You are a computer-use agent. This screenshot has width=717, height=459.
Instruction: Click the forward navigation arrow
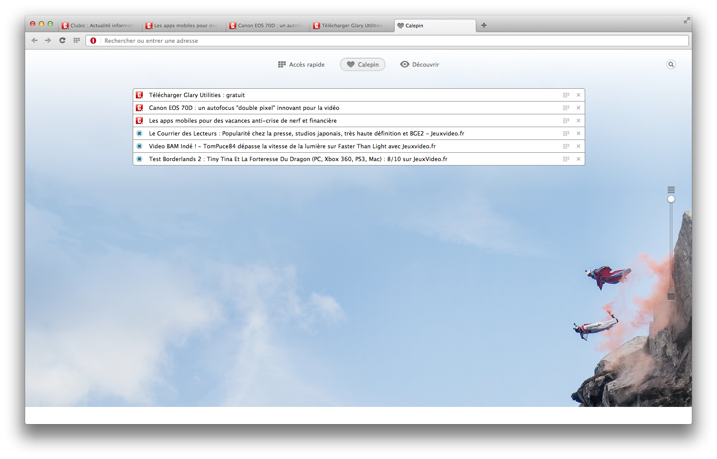48,41
